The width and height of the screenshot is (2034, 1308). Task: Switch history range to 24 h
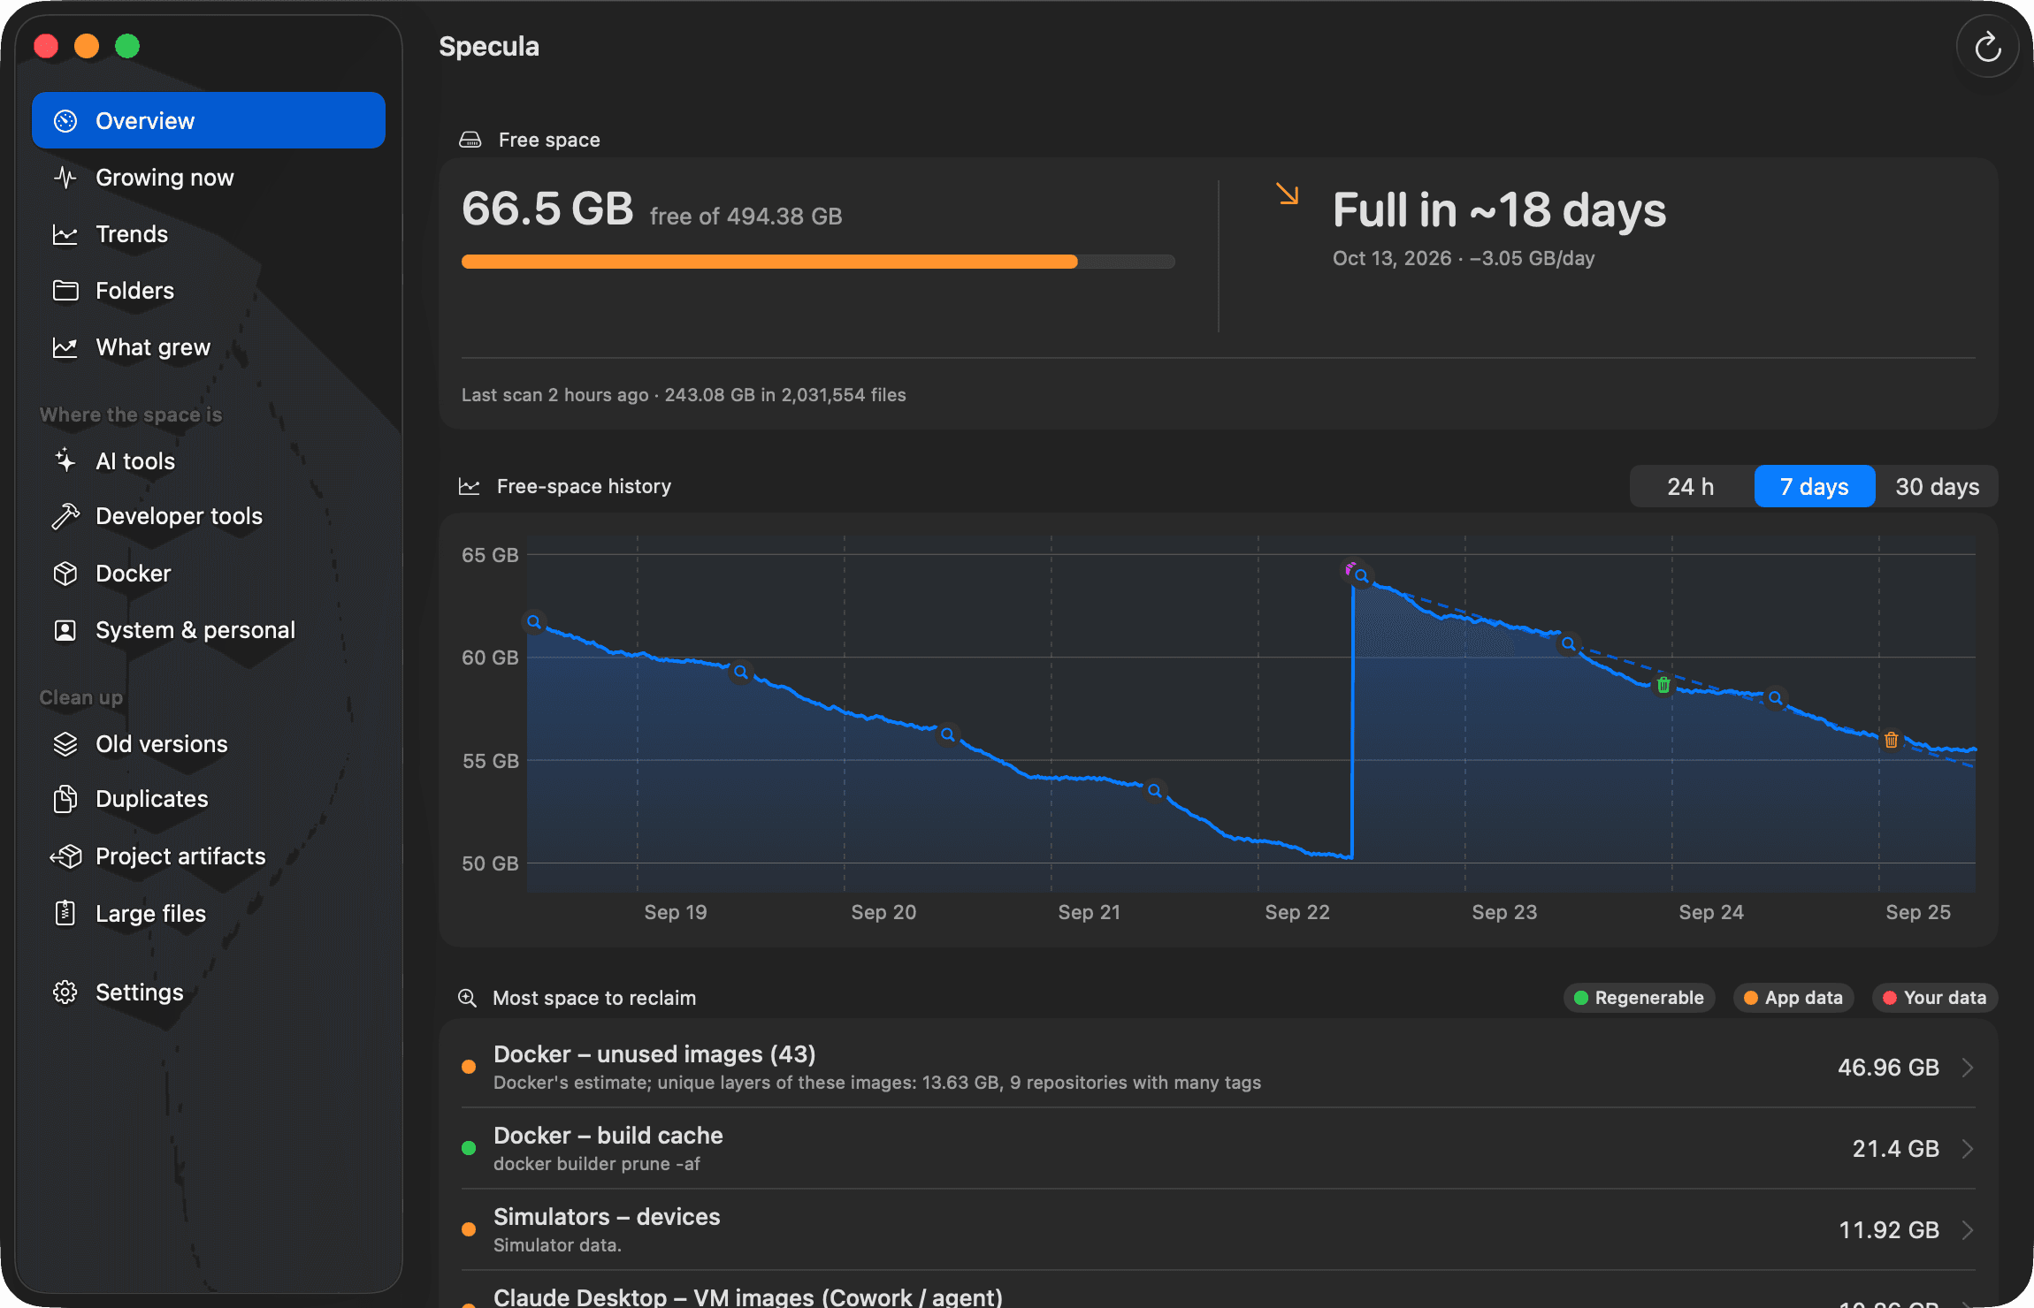1691,487
